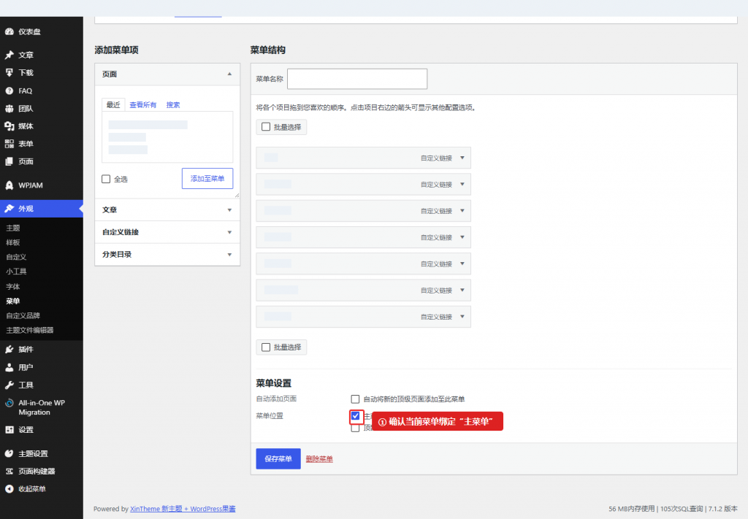Open the 主题文件编辑器 submenu item

29,330
